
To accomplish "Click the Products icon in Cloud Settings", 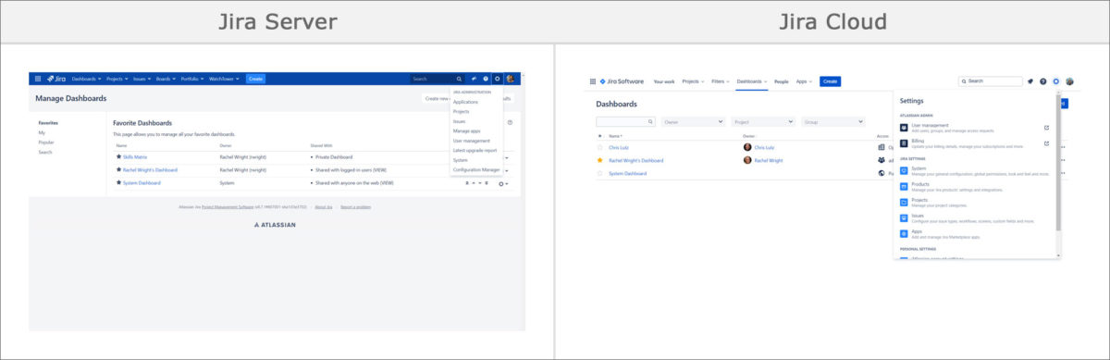I will (904, 186).
